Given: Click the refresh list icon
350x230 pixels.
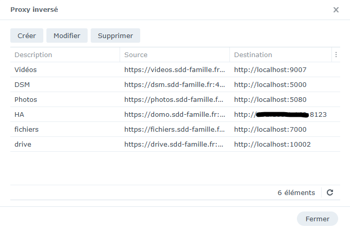Looking at the screenshot, I should pyautogui.click(x=330, y=192).
